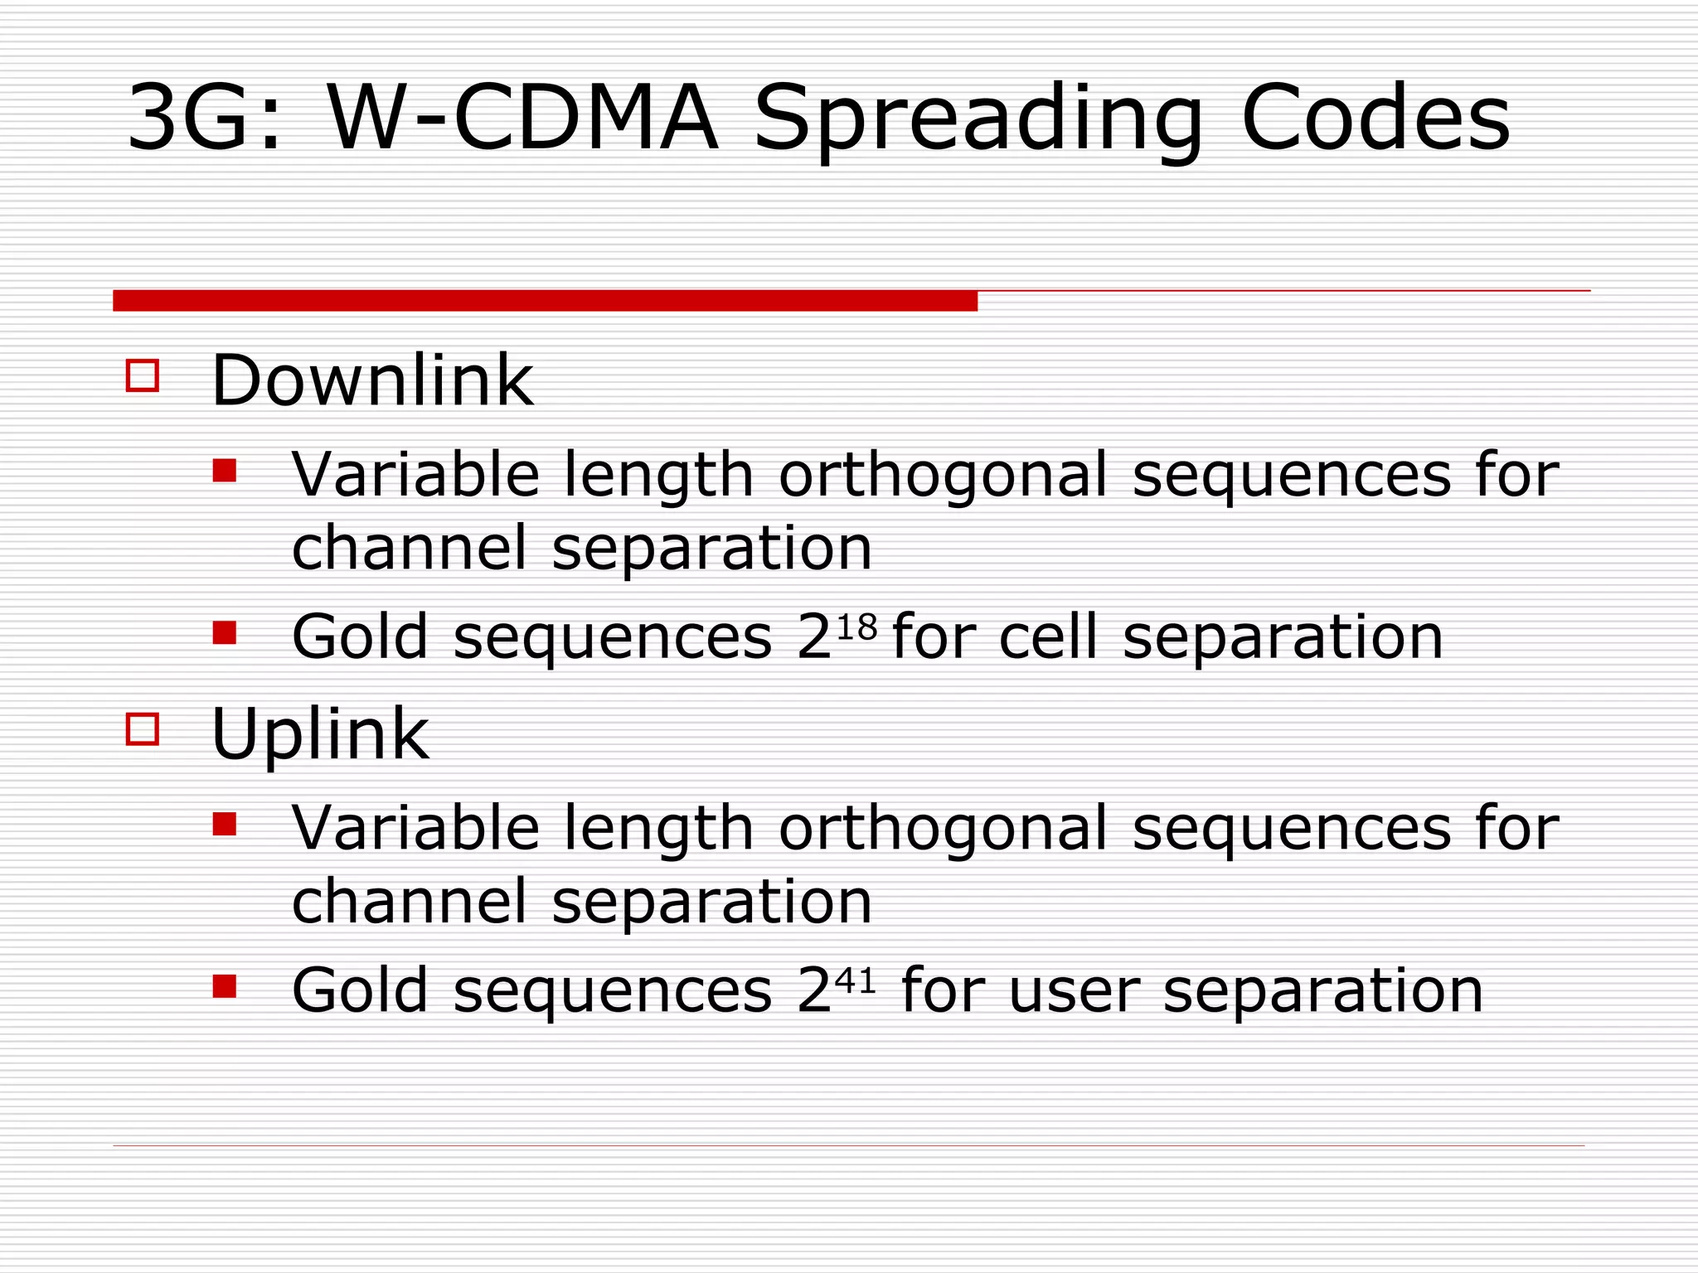1698x1273 pixels.
Task: Click red bullet before Uplink's Variable length line
Action: point(224,824)
